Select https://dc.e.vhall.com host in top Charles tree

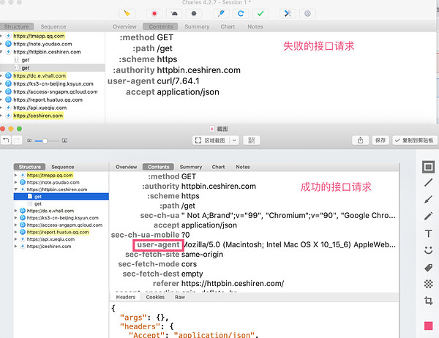[x=40, y=75]
